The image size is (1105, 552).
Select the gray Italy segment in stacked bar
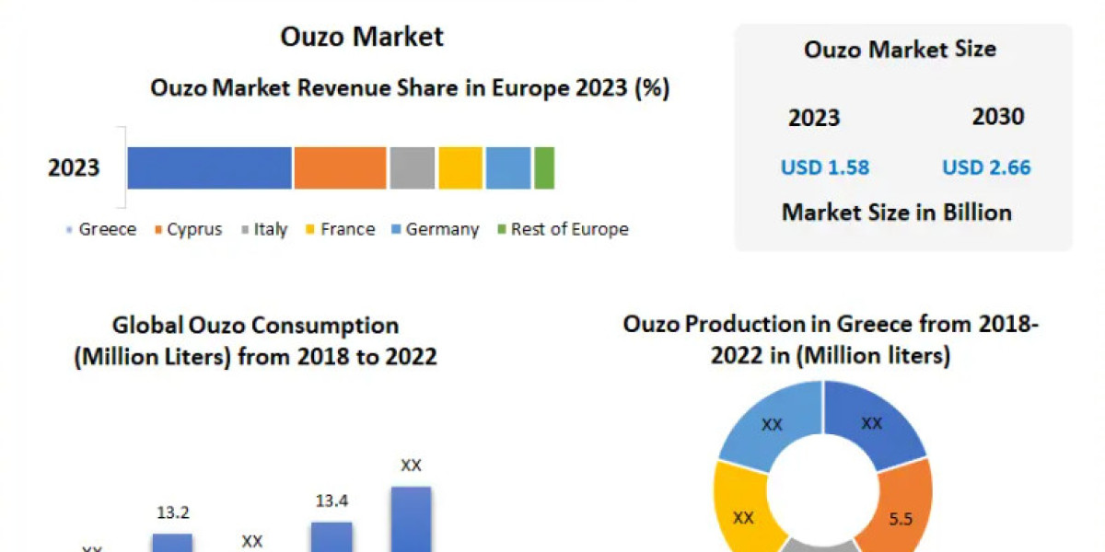412,168
